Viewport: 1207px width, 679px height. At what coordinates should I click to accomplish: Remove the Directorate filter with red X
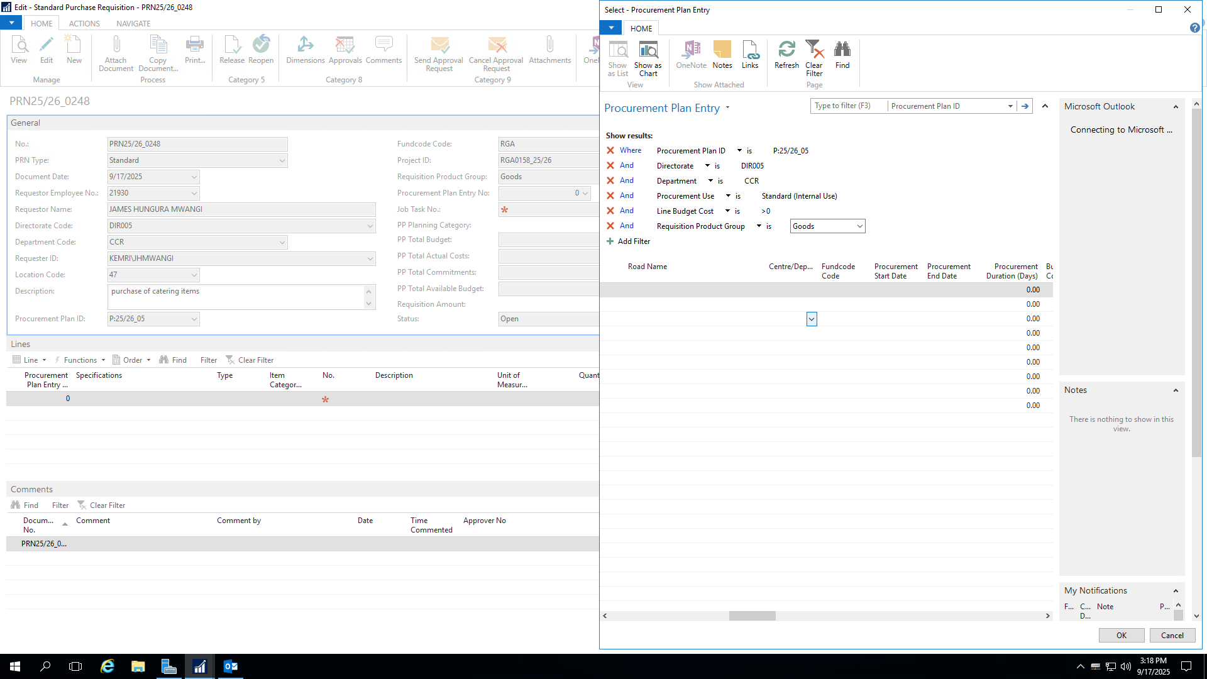tap(610, 165)
